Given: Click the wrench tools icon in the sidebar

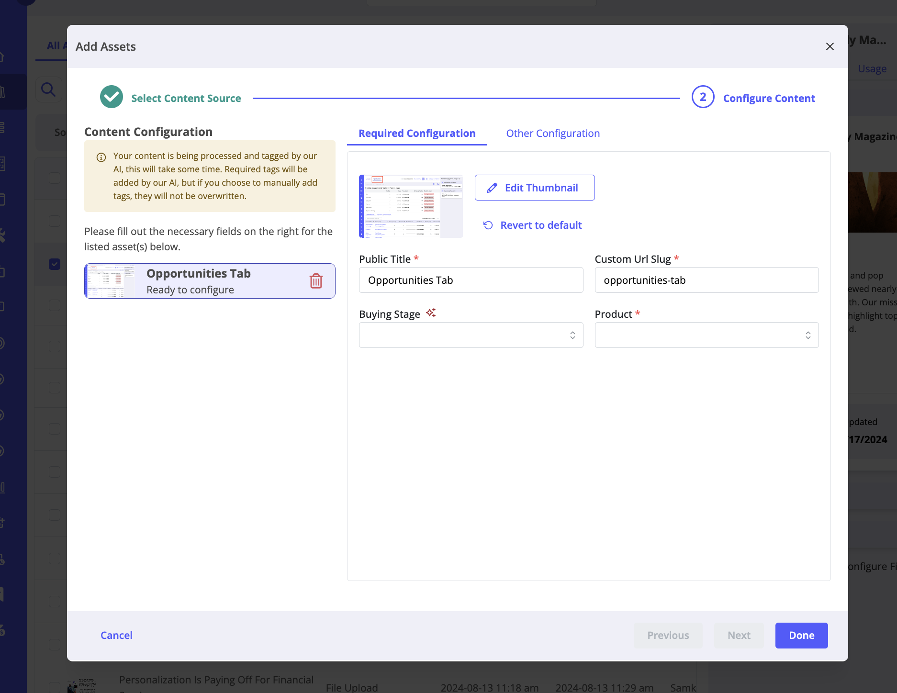Looking at the screenshot, I should [2, 235].
